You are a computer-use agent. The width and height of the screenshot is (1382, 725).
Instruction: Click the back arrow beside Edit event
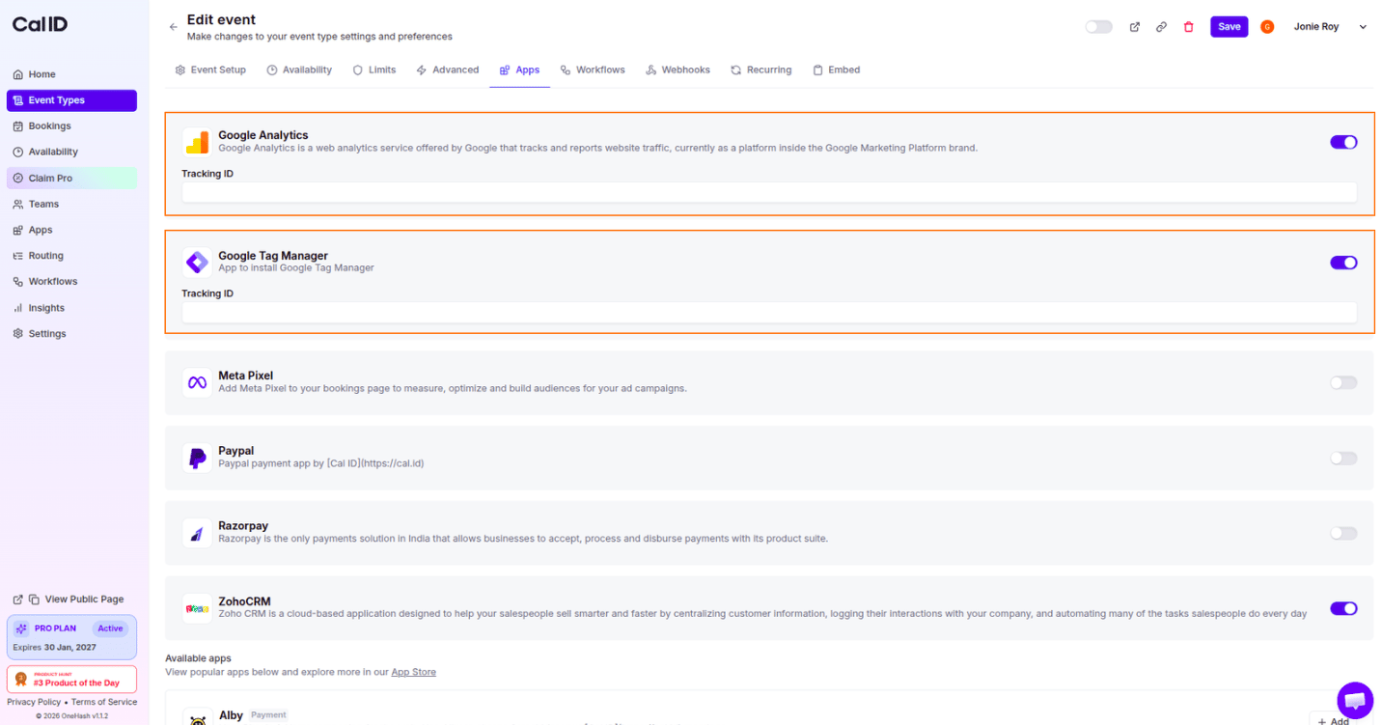173,27
